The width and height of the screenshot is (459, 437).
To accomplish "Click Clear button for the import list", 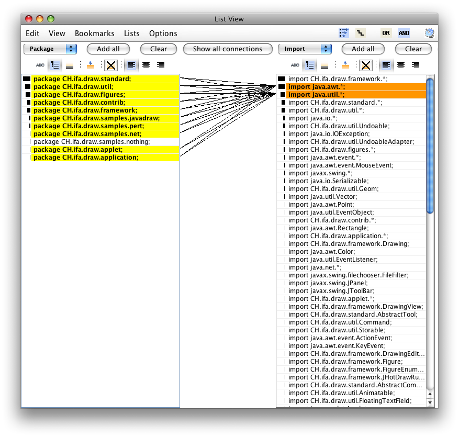I will pyautogui.click(x=413, y=49).
